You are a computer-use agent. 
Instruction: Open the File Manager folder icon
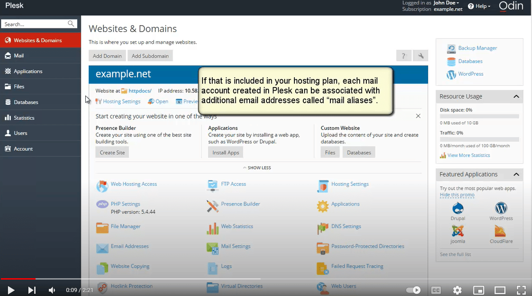tap(102, 228)
